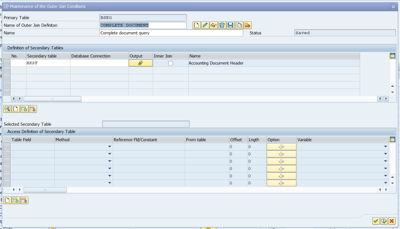Open the Method dropdown in first access row
The image size is (400, 229).
click(x=110, y=147)
